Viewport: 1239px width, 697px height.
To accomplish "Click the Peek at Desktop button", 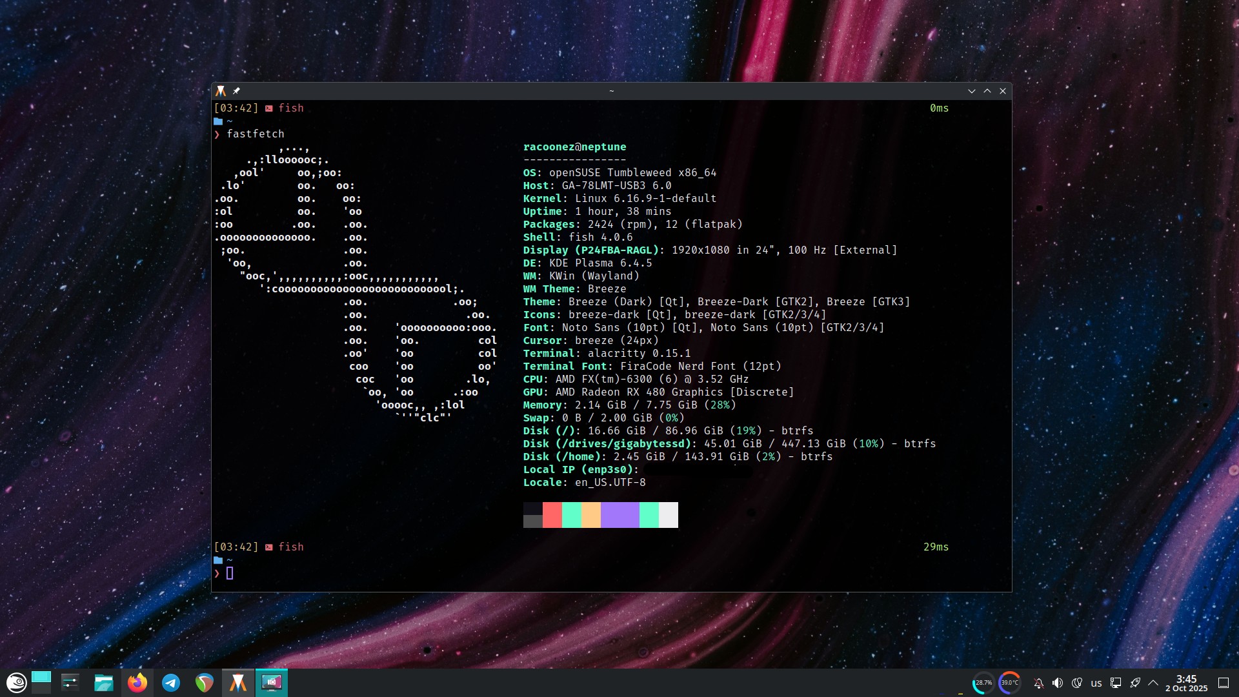I will [x=1223, y=683].
